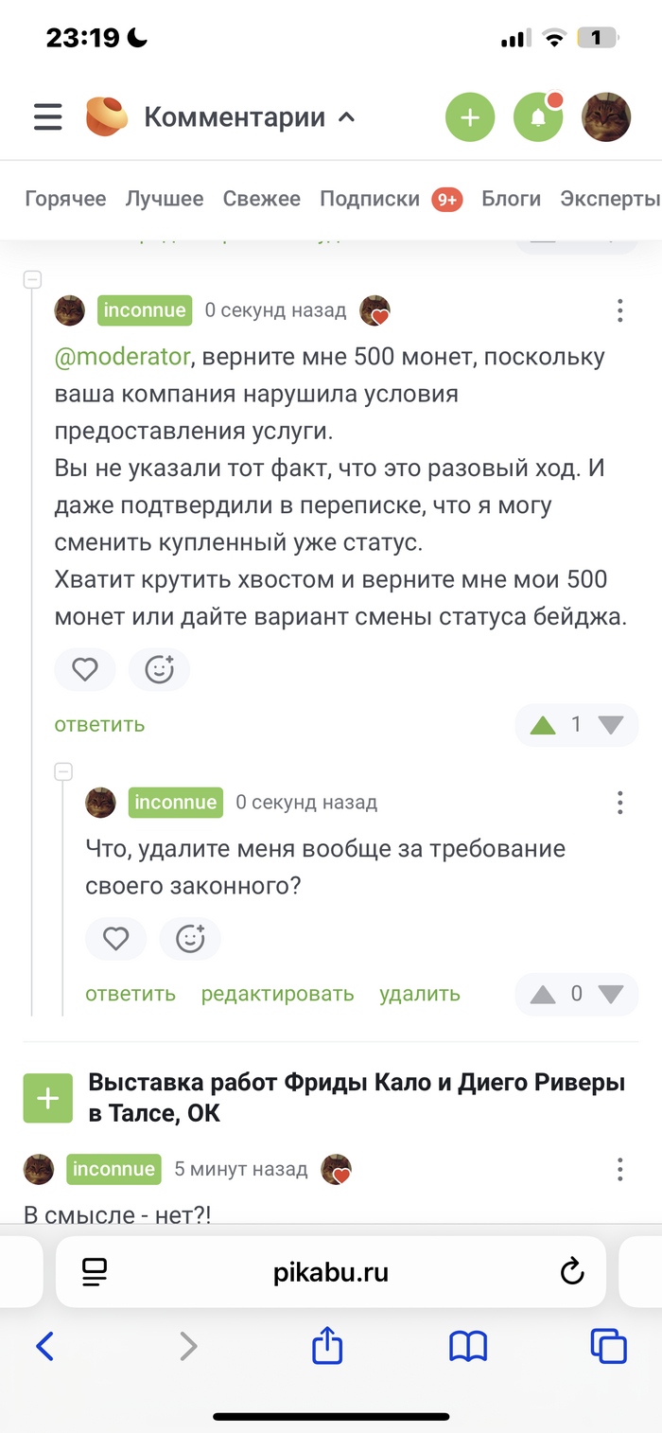Open the hamburger menu
Image resolution: width=662 pixels, height=1433 pixels.
(47, 117)
